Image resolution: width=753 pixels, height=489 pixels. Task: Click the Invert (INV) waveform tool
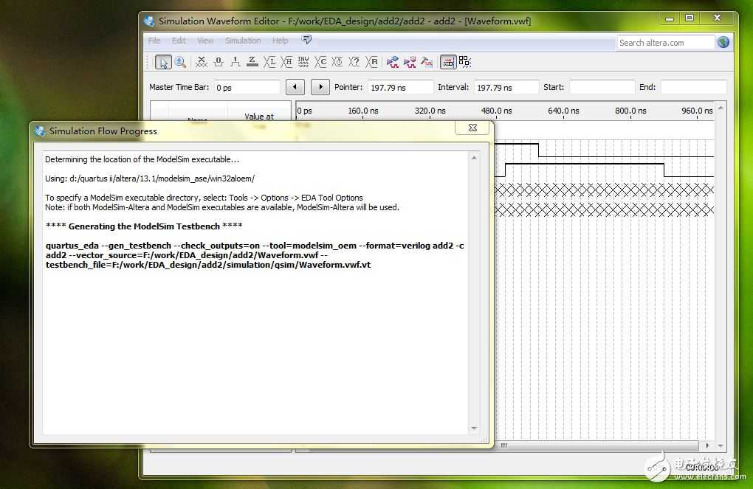(303, 62)
